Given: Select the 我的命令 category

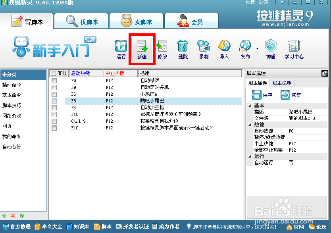Looking at the screenshot, I should (23, 136).
